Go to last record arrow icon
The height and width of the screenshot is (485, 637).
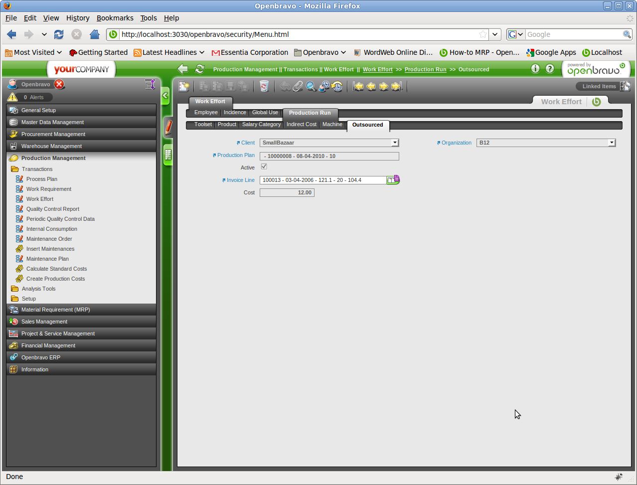pyautogui.click(x=397, y=86)
